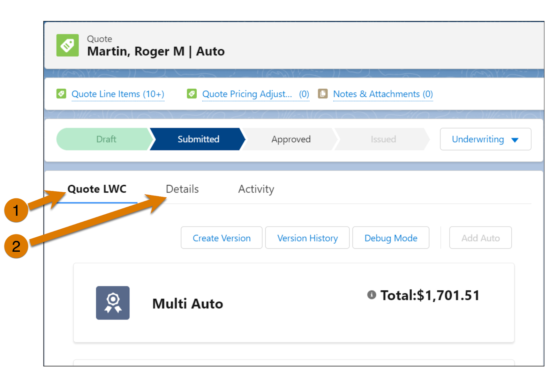Viewport: 558px width, 377px height.
Task: Click the info icon beside Total
Action: (x=372, y=295)
